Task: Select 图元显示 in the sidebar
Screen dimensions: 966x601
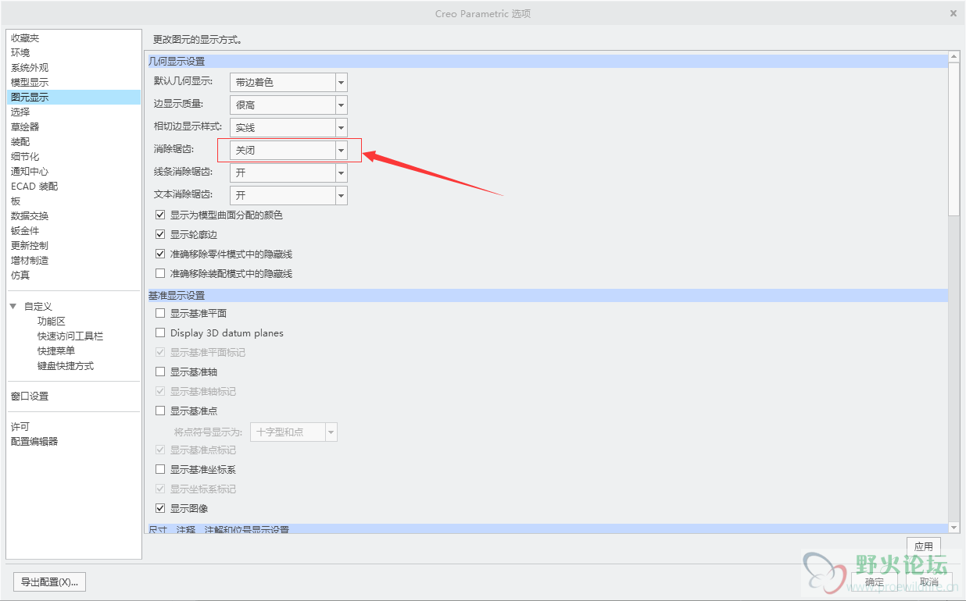Action: (74, 98)
